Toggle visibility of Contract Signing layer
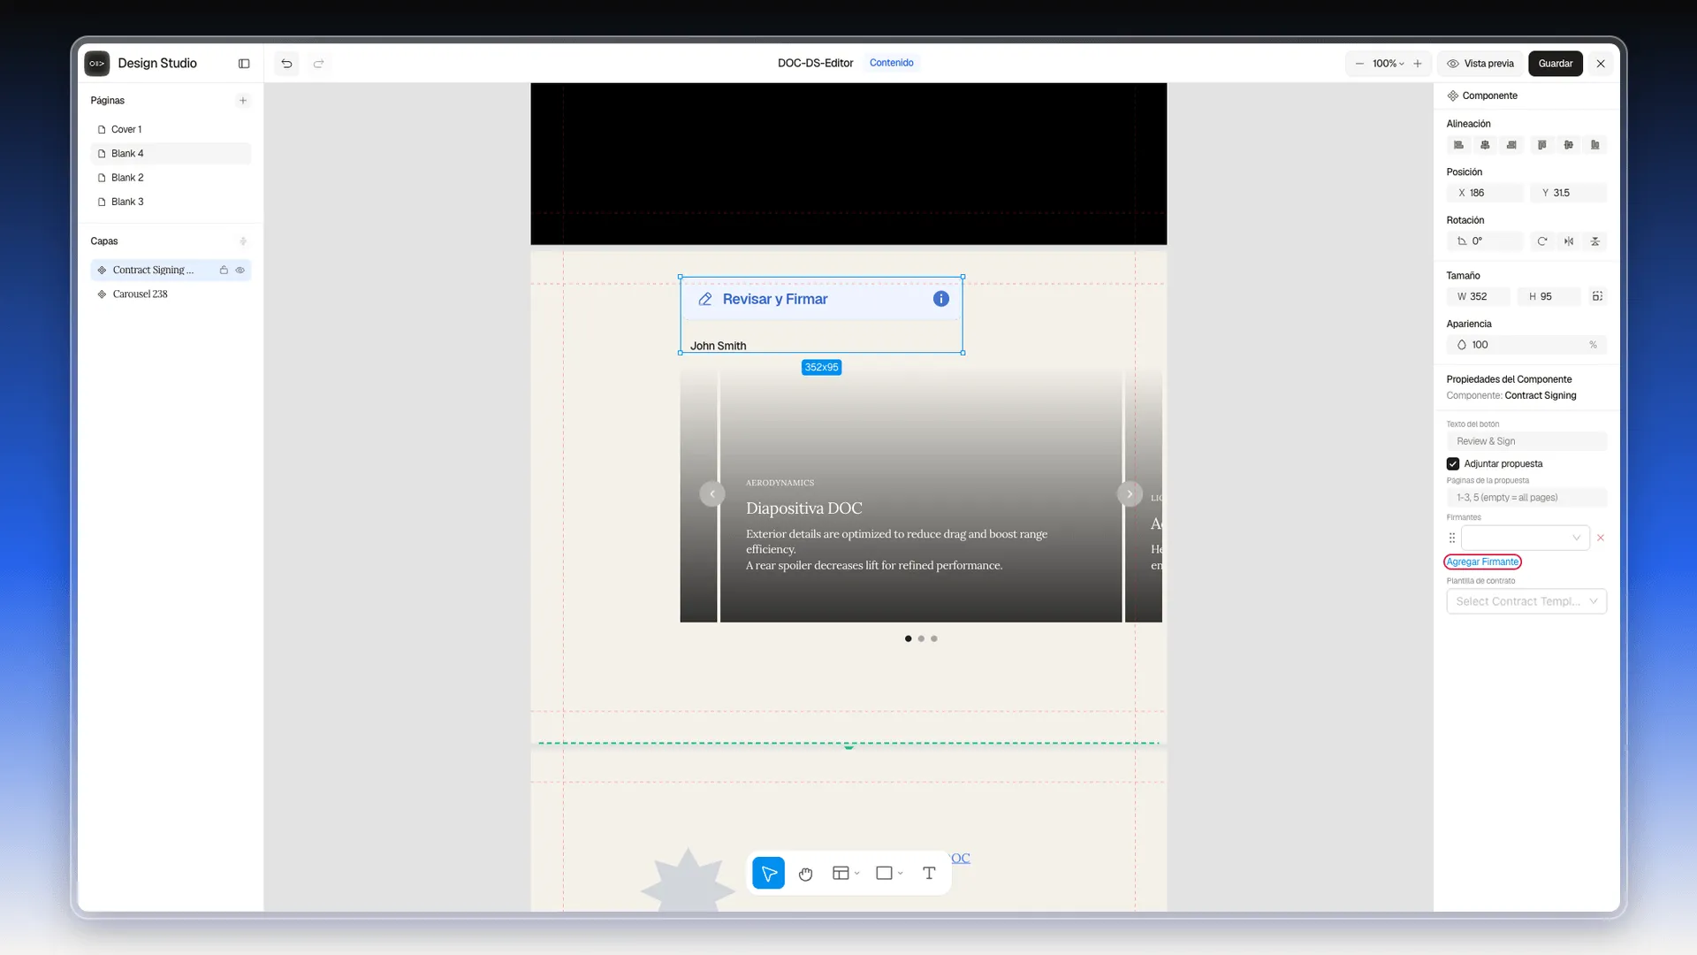The height and width of the screenshot is (955, 1697). pyautogui.click(x=240, y=271)
